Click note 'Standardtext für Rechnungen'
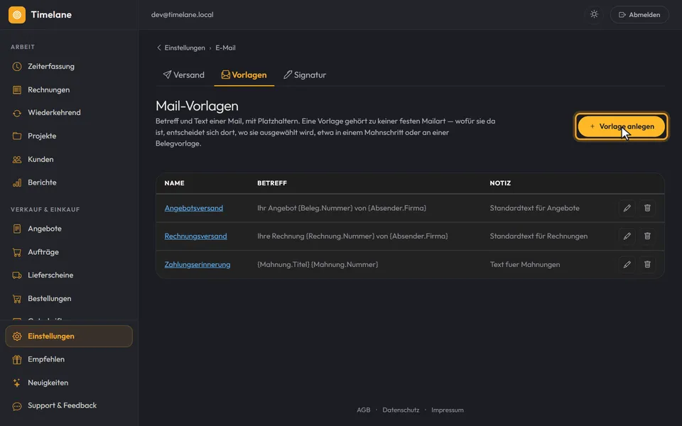Viewport: 682px width, 426px height. point(538,236)
